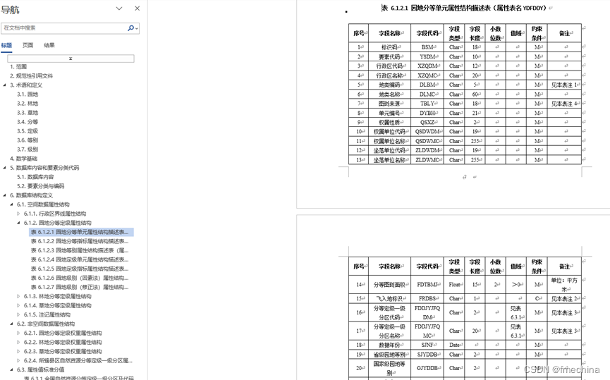The width and height of the screenshot is (610, 380).
Task: Expand the 6.2.4. 所辖县区 heading
Action: click(18, 360)
